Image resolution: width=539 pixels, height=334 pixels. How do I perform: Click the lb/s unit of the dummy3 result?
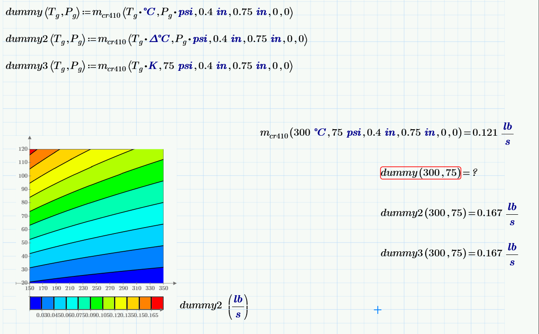[x=512, y=254]
